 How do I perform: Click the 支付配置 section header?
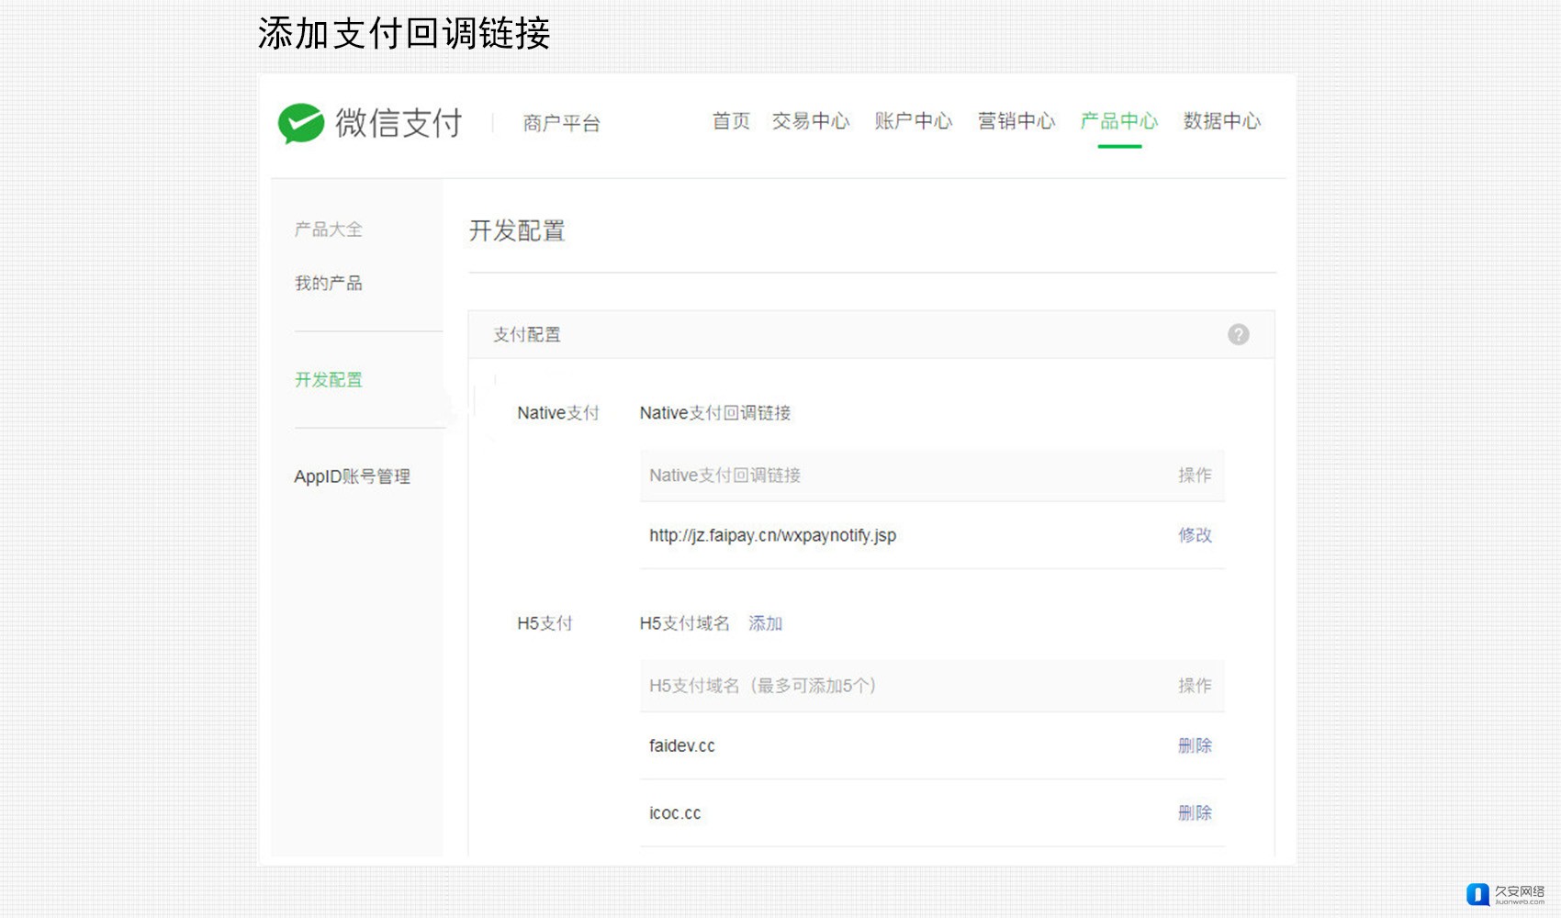tap(527, 335)
